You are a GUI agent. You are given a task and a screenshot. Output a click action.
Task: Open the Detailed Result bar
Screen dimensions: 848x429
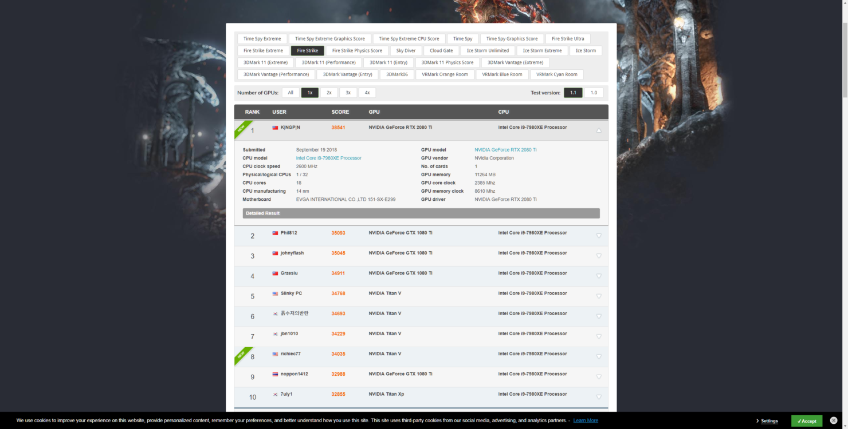(x=421, y=213)
